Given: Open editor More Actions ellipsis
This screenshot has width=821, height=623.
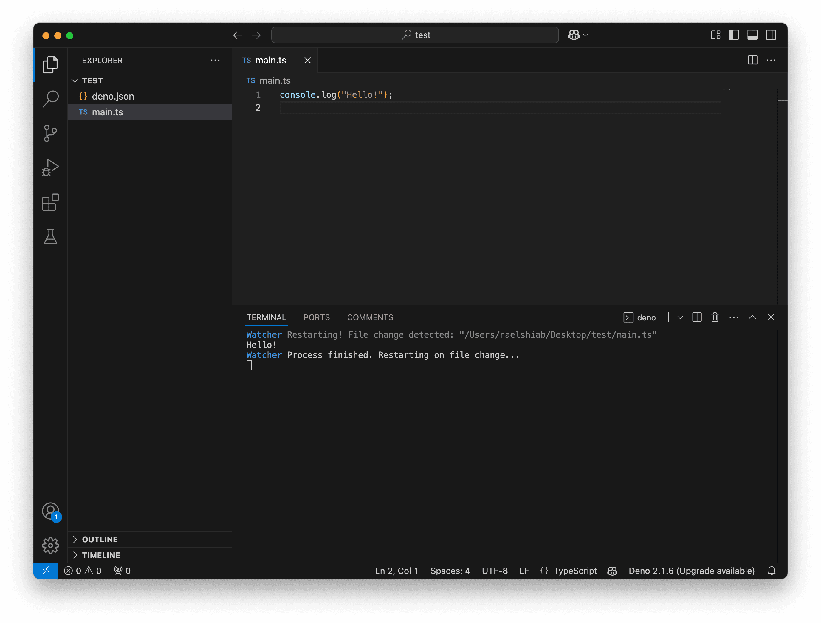Looking at the screenshot, I should 771,60.
